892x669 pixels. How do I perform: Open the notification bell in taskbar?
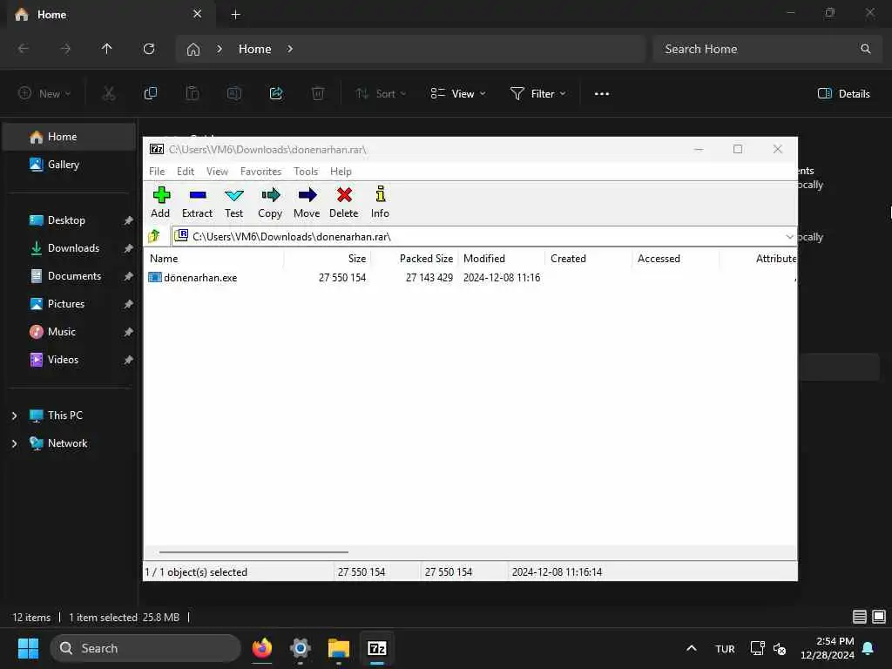[x=868, y=648]
